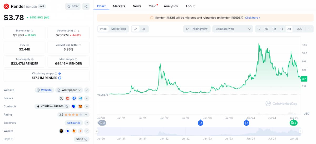The width and height of the screenshot is (316, 144).
Task: Click the orange star wallet icon in Wallets row
Action: click(x=80, y=131)
